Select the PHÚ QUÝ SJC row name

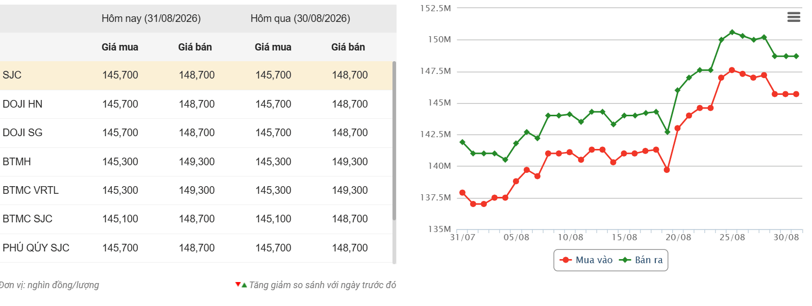(36, 248)
